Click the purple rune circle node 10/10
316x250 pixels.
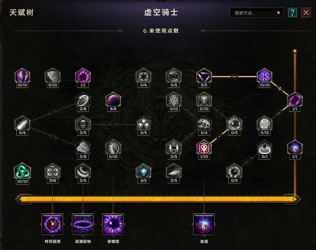(x=264, y=76)
